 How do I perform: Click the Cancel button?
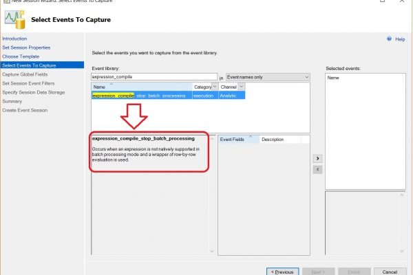(x=390, y=272)
